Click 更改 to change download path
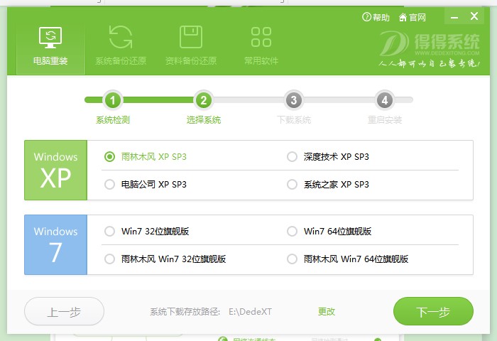This screenshot has width=497, height=341. (327, 311)
